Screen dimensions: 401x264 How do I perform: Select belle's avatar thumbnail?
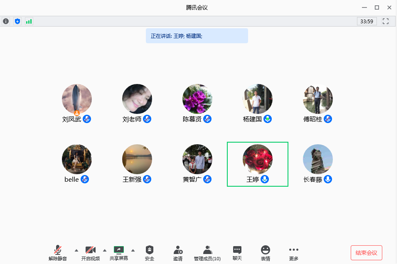point(76,159)
